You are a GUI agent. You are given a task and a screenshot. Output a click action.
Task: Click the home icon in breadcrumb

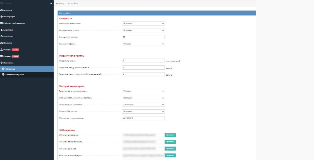tap(57, 3)
